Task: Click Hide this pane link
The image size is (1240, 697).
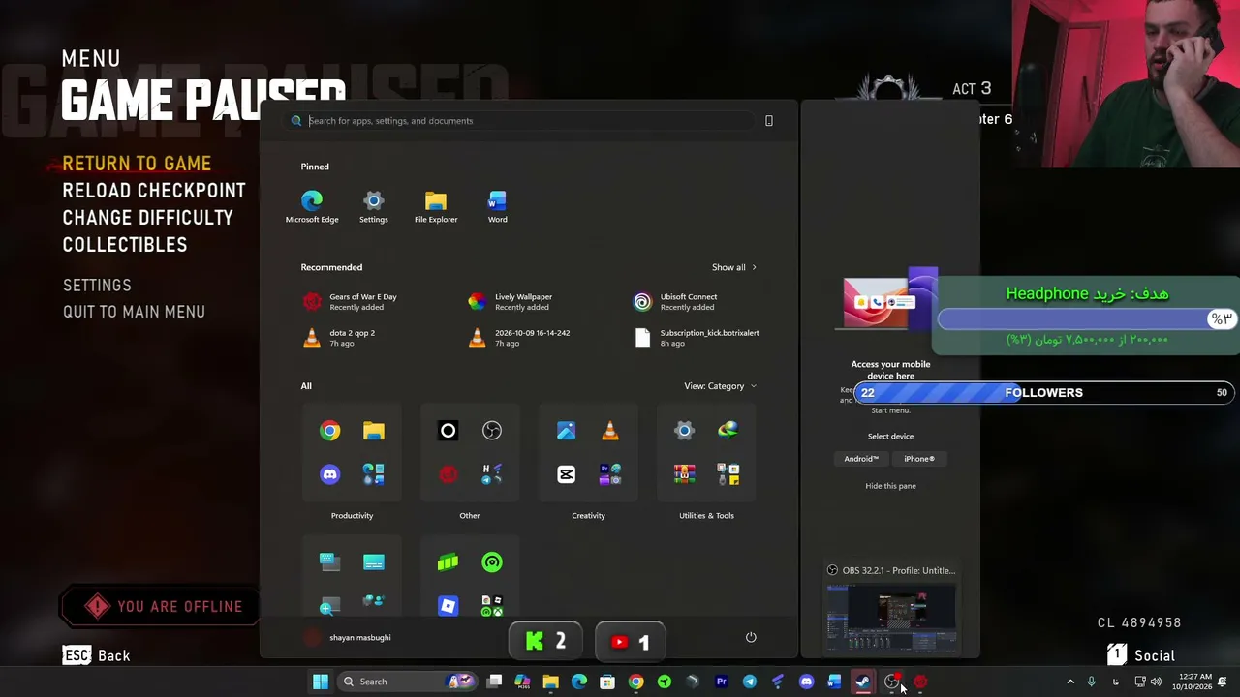Action: click(x=890, y=486)
